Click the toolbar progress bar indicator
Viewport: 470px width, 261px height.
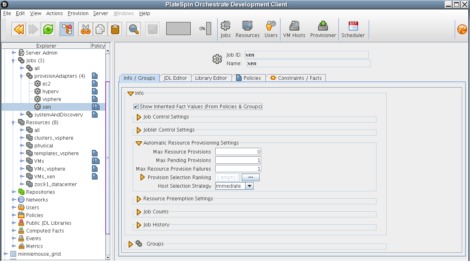pos(178,29)
